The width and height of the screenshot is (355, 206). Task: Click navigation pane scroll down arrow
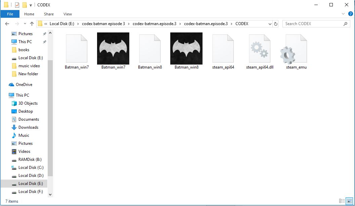click(50, 195)
